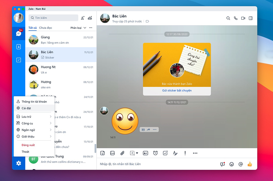
Task: Expand the Công cụ submenu
Action: 34,123
